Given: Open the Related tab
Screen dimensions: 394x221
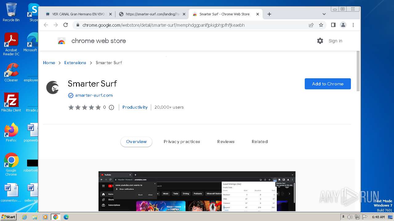Looking at the screenshot, I should click(260, 142).
